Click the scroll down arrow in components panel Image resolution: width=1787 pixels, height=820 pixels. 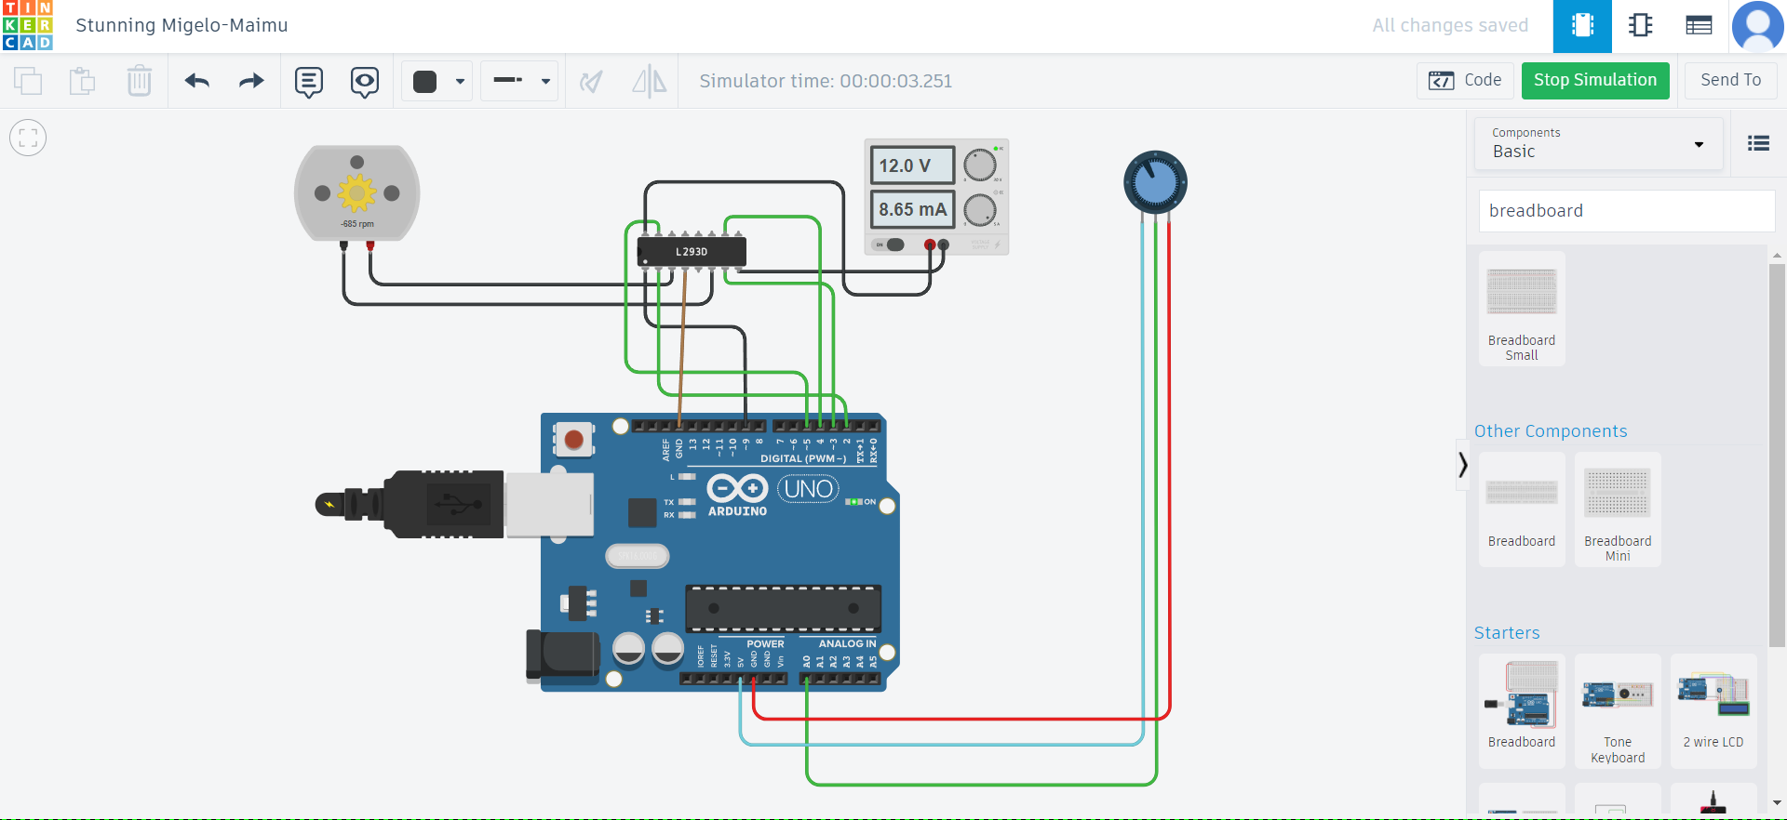pyautogui.click(x=1777, y=802)
